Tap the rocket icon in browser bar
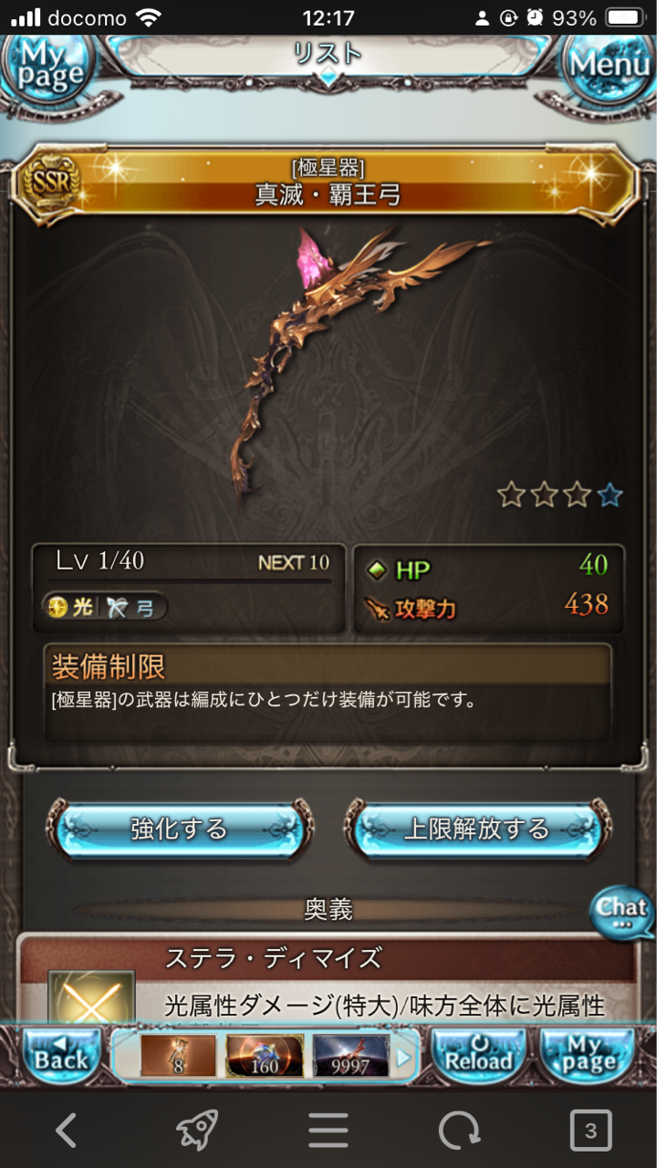This screenshot has width=657, height=1168. click(197, 1131)
